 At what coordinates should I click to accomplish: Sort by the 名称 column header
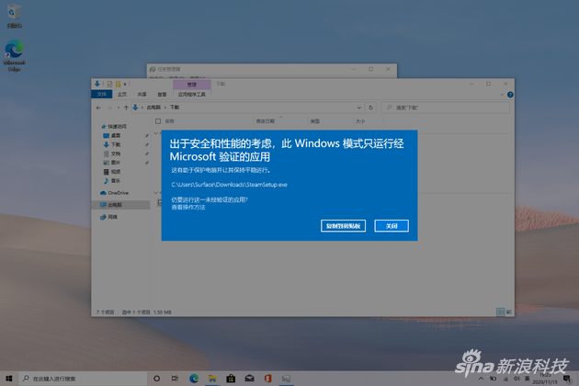click(169, 121)
